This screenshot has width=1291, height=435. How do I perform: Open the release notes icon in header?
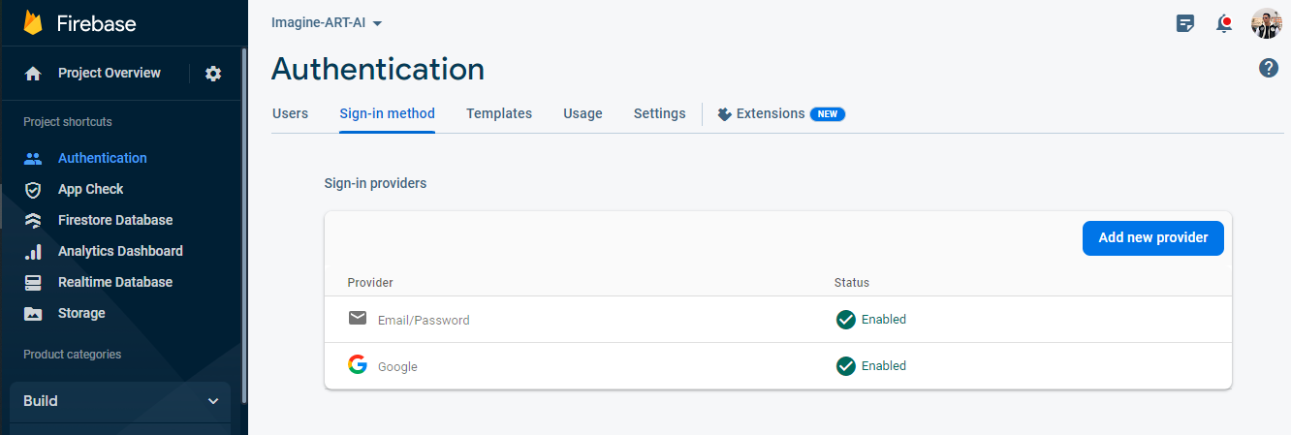1184,23
